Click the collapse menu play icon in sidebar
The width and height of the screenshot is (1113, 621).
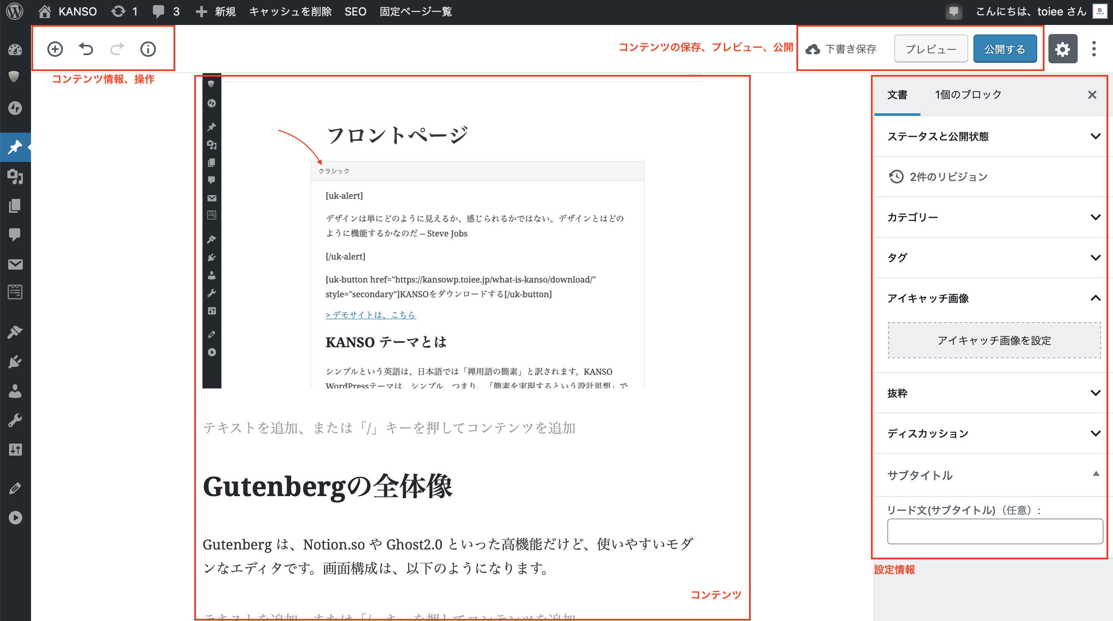coord(15,518)
